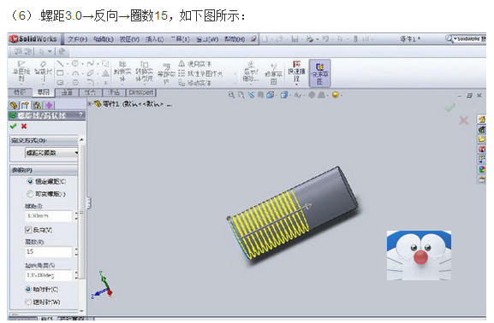This screenshot has width=494, height=323.
Task: Click the Previous View icon
Action: 251,95
